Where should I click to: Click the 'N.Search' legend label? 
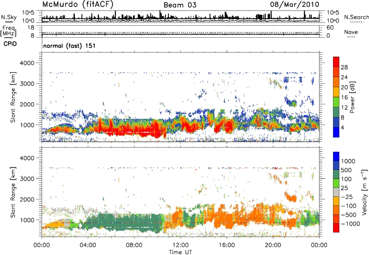[x=356, y=17]
